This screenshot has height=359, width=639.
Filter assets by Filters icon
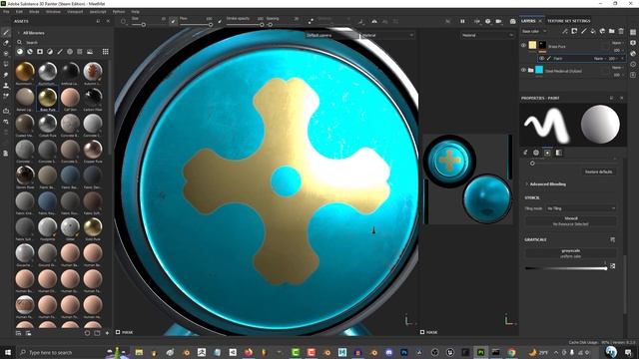coord(50,52)
